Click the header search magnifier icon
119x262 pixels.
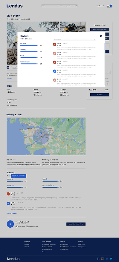(x=76, y=6)
